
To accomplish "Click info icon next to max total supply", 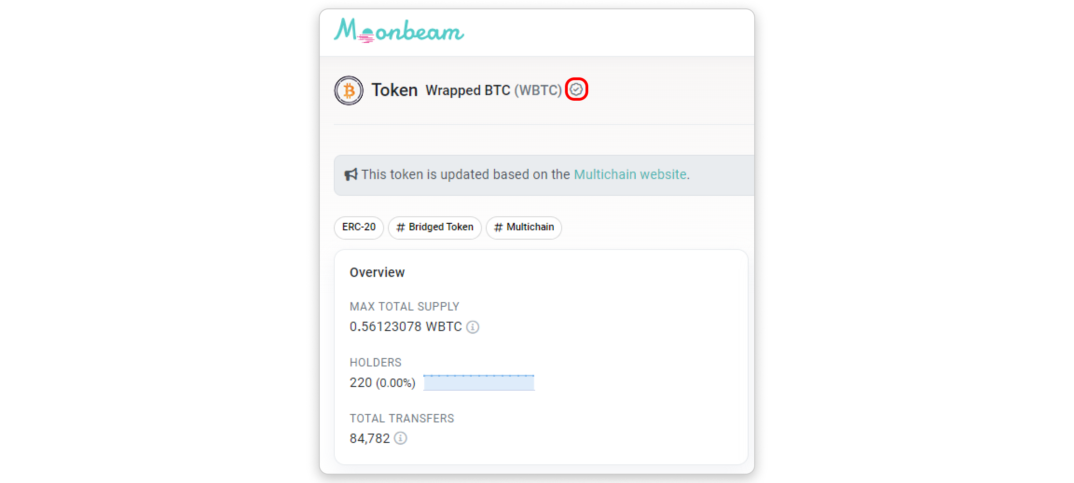I will point(473,327).
